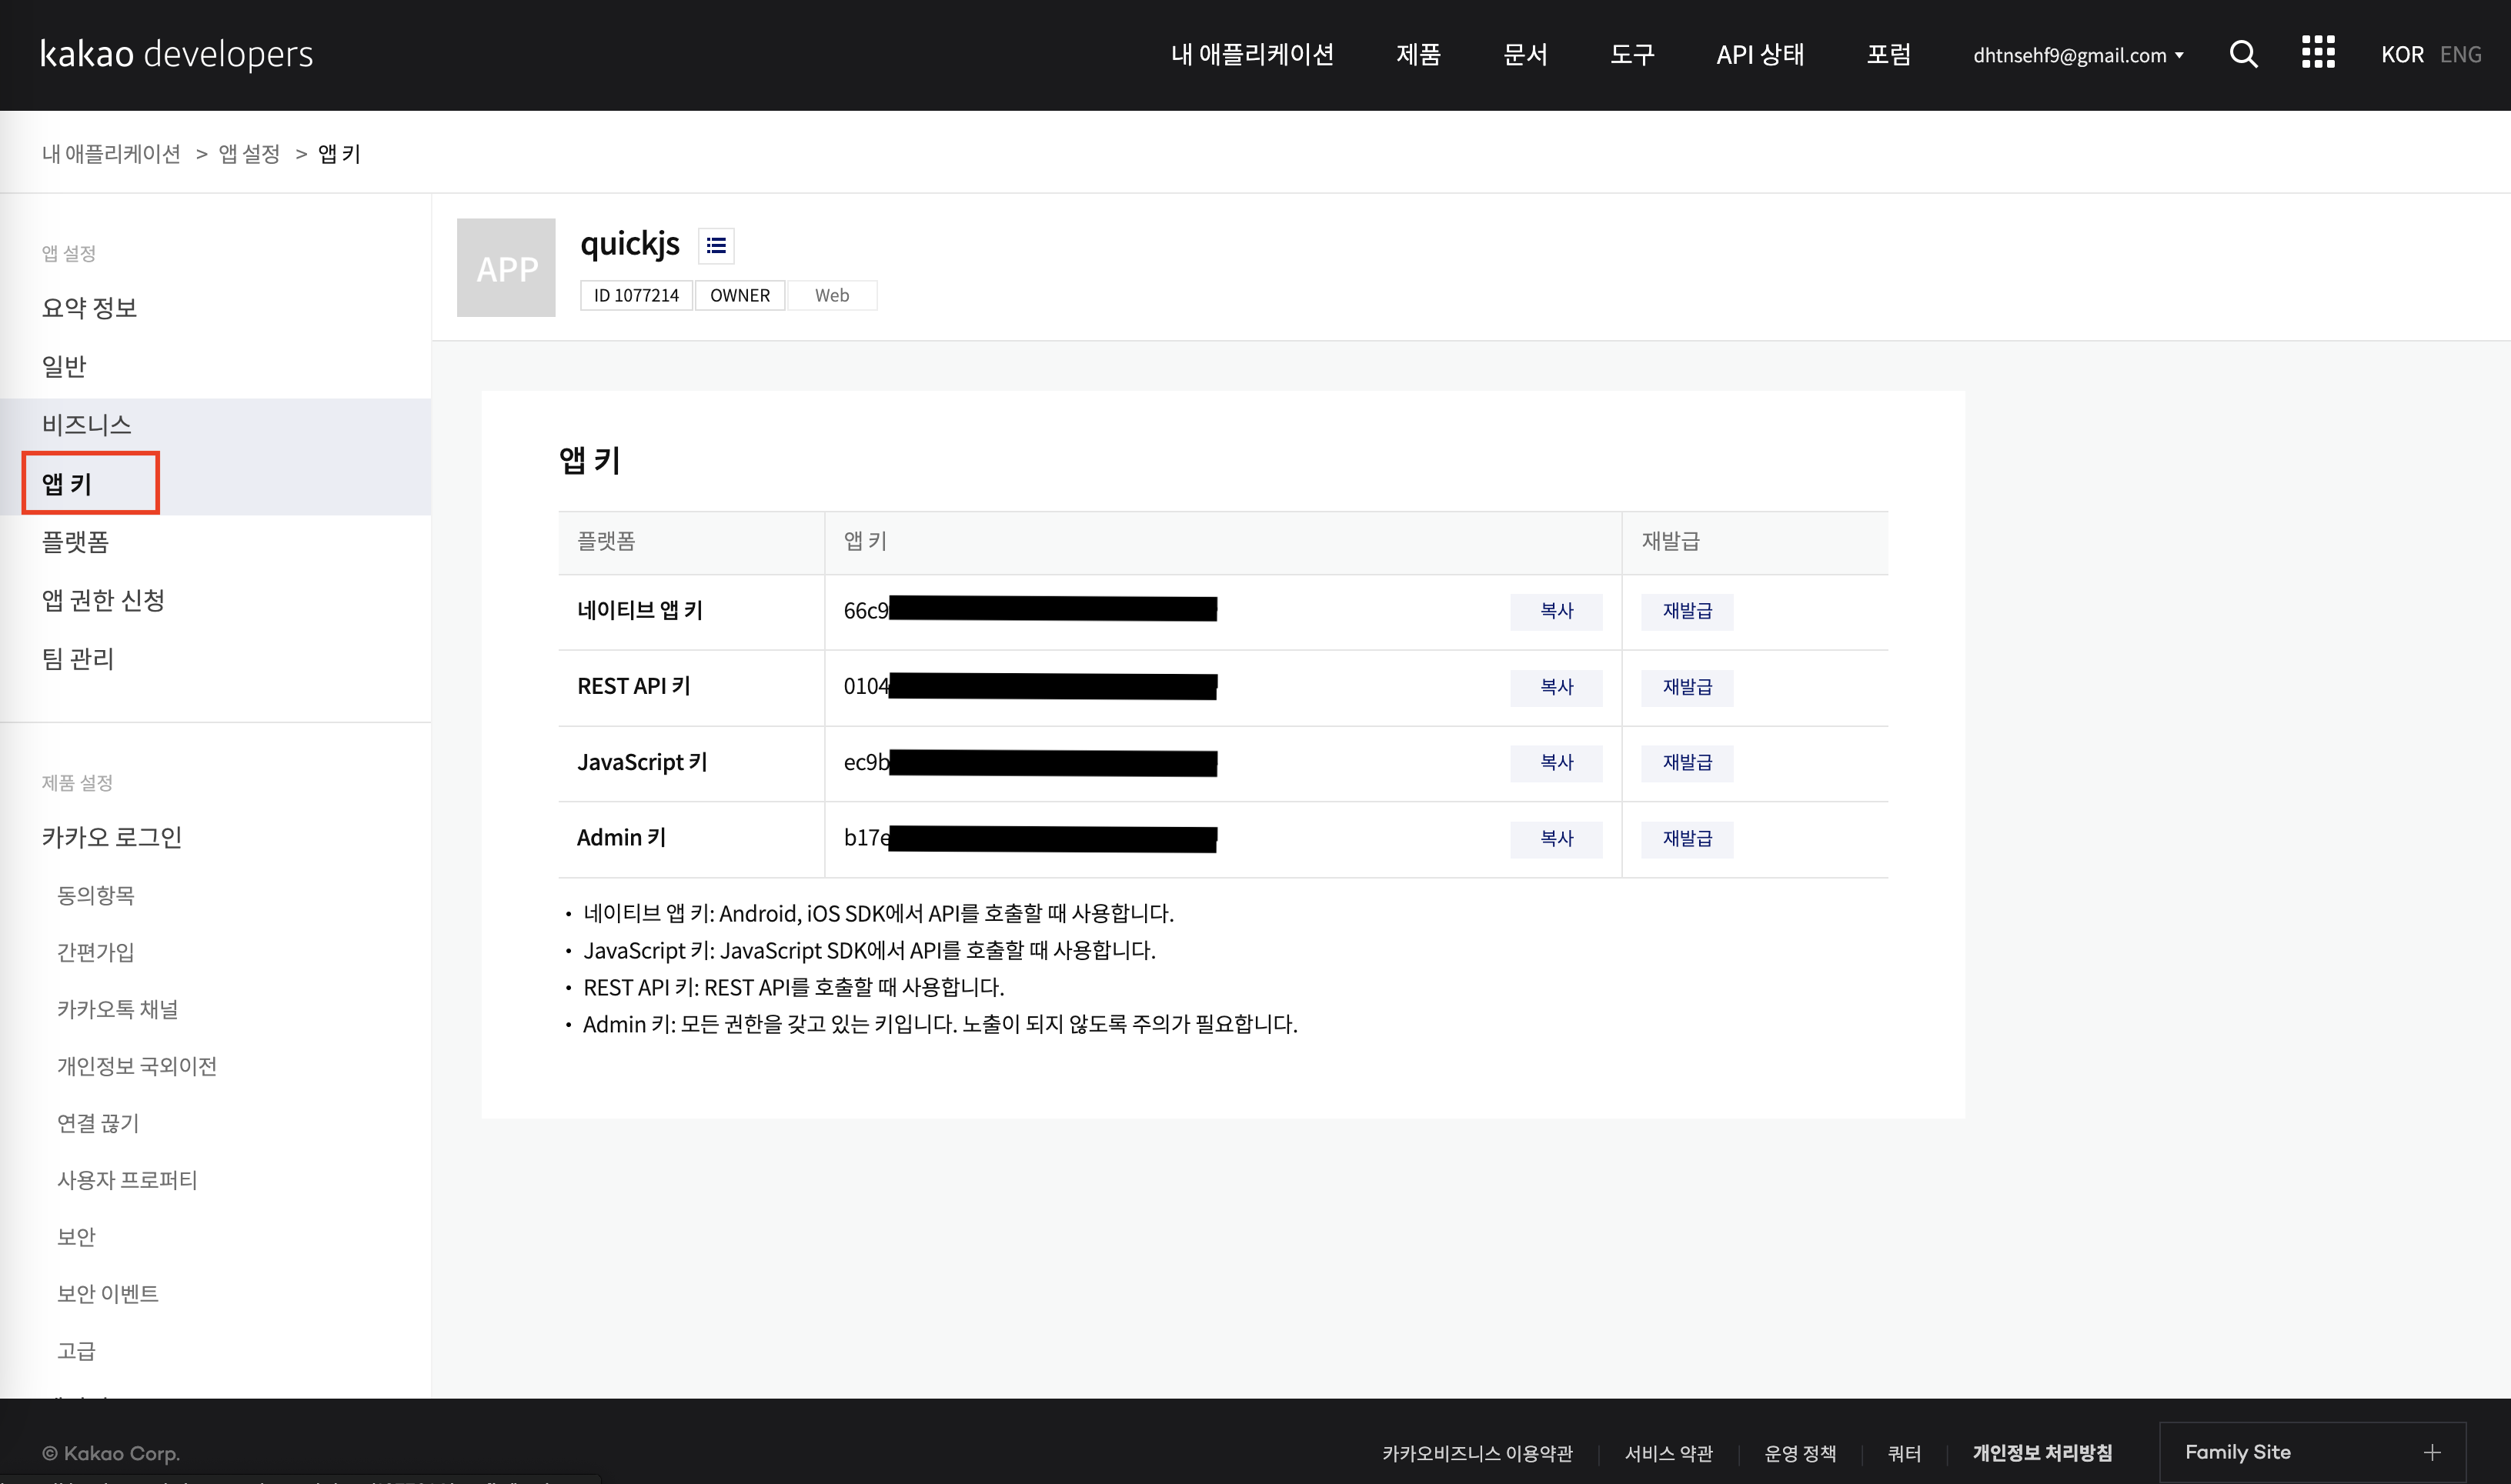The width and height of the screenshot is (2511, 1484).
Task: Open 카카오 로그인 in the sidebar
Action: [112, 836]
